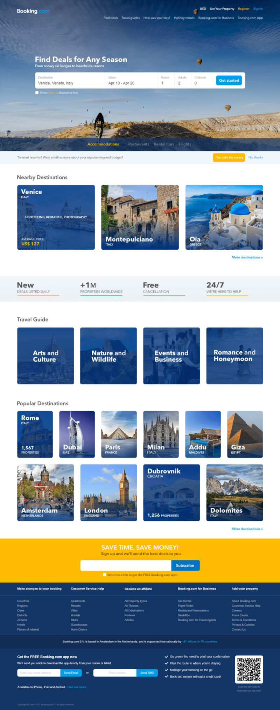Click More destinations under Nearby Destinations
This screenshot has width=280, height=710.
247,257
